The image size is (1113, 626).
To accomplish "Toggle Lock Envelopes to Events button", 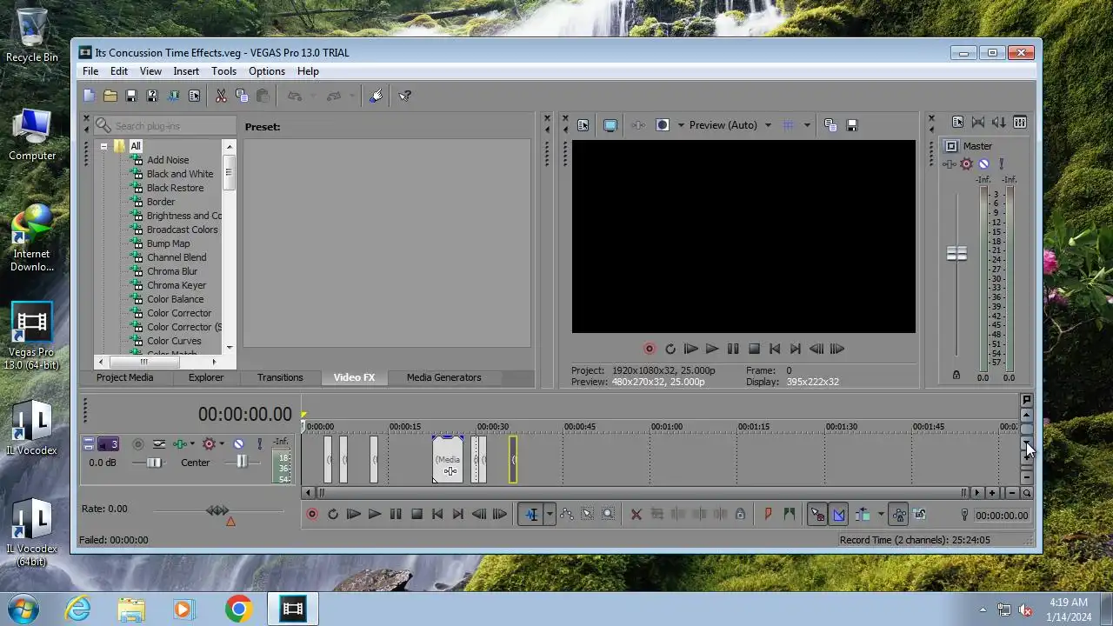I will click(899, 515).
